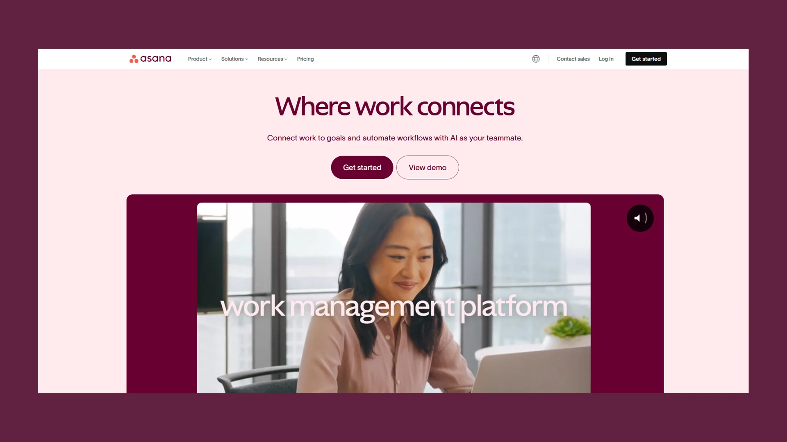
Task: Click the maroon Get started hero button
Action: click(x=362, y=167)
